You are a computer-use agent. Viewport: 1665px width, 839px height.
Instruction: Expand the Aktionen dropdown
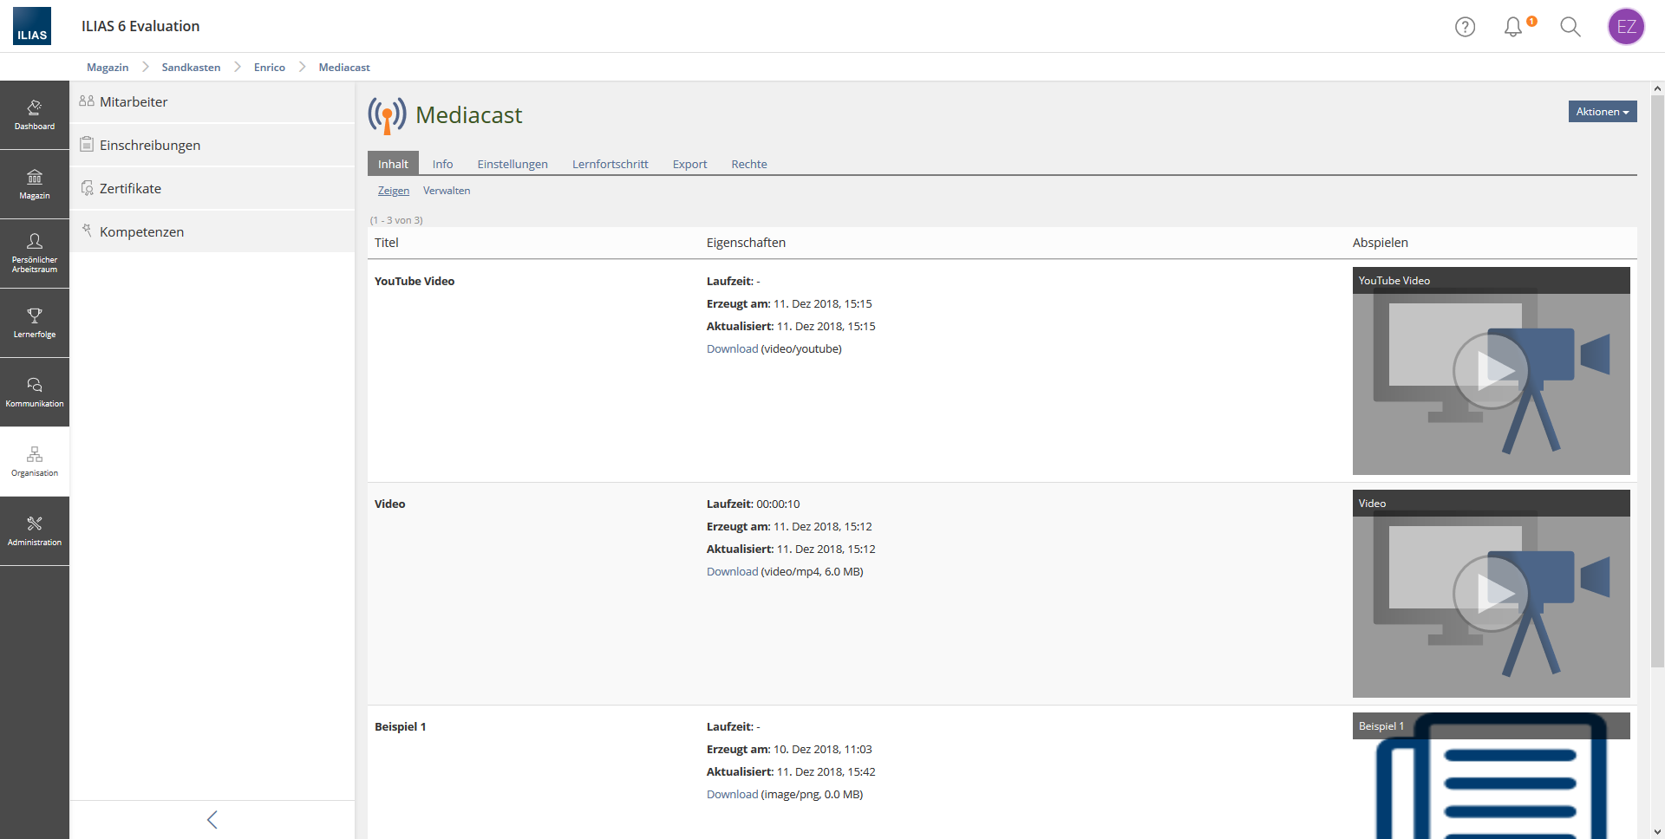(x=1602, y=112)
